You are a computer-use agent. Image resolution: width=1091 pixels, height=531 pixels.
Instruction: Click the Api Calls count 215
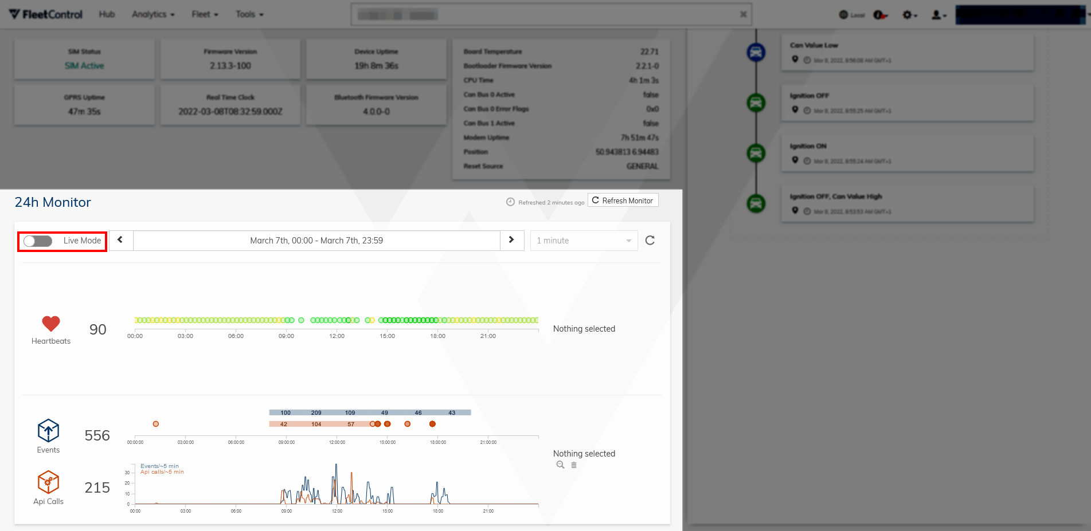coord(97,487)
